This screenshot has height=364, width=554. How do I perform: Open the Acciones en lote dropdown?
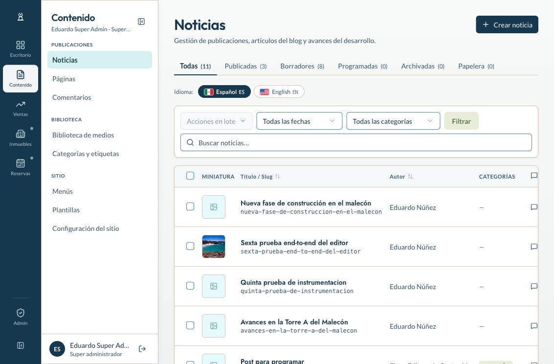[216, 121]
